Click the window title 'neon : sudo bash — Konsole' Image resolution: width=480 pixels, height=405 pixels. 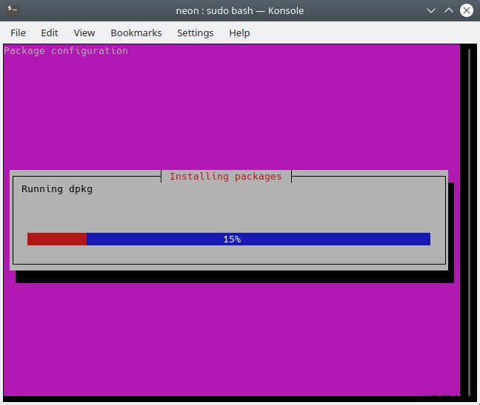point(240,10)
